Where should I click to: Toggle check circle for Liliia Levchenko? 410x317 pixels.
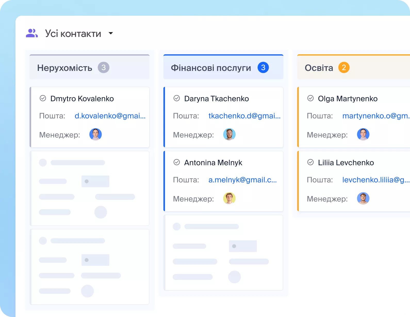pyautogui.click(x=310, y=162)
